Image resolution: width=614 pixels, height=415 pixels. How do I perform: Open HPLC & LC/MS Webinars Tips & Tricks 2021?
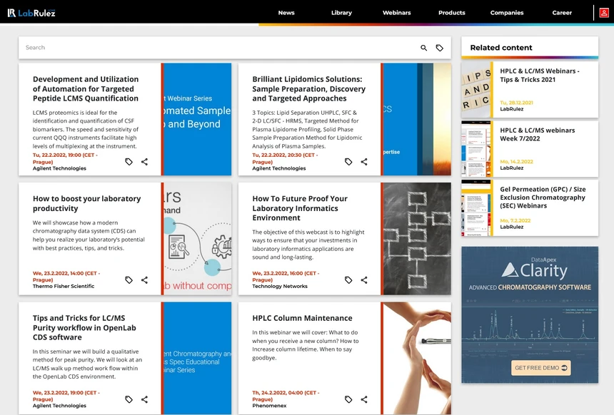pyautogui.click(x=540, y=75)
